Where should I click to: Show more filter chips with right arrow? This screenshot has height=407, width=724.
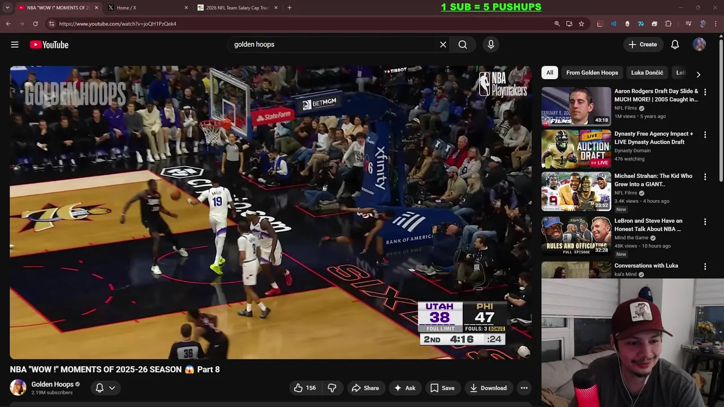[x=698, y=74]
